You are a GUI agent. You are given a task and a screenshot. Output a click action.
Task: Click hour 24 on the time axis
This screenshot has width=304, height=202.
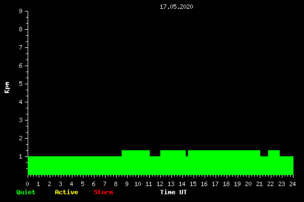pos(292,184)
